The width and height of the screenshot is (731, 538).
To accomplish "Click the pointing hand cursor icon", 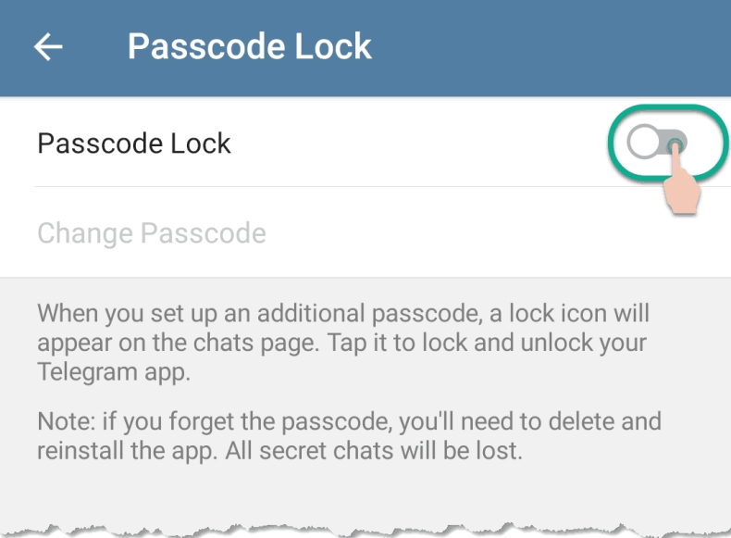I will [x=683, y=181].
